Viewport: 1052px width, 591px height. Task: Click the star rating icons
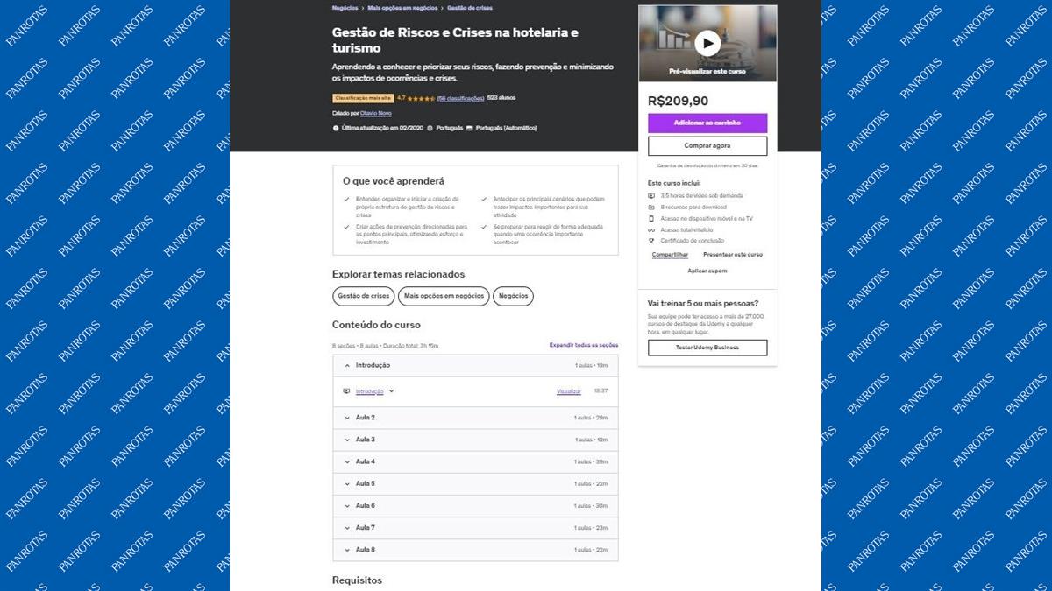[x=421, y=98]
